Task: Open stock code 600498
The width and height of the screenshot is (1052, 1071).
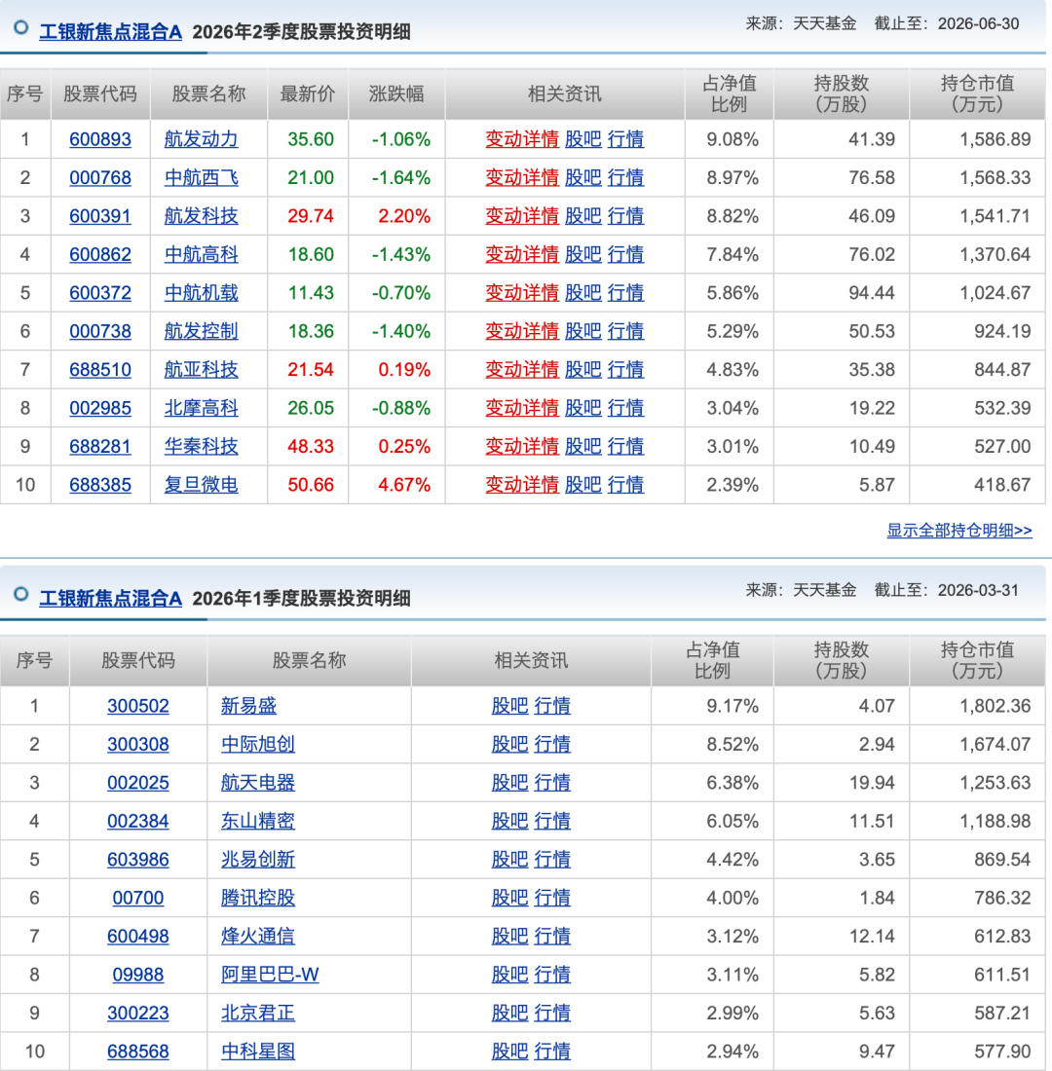Action: coord(138,936)
